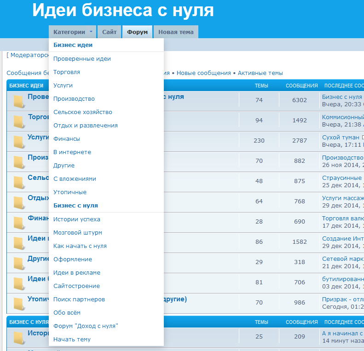364x351 pixels.
Task: Select the Форум tab
Action: [x=137, y=32]
